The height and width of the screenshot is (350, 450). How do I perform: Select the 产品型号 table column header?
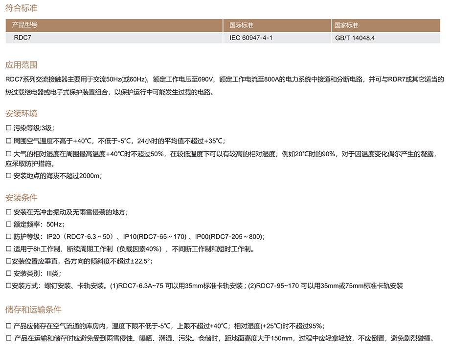(24, 25)
